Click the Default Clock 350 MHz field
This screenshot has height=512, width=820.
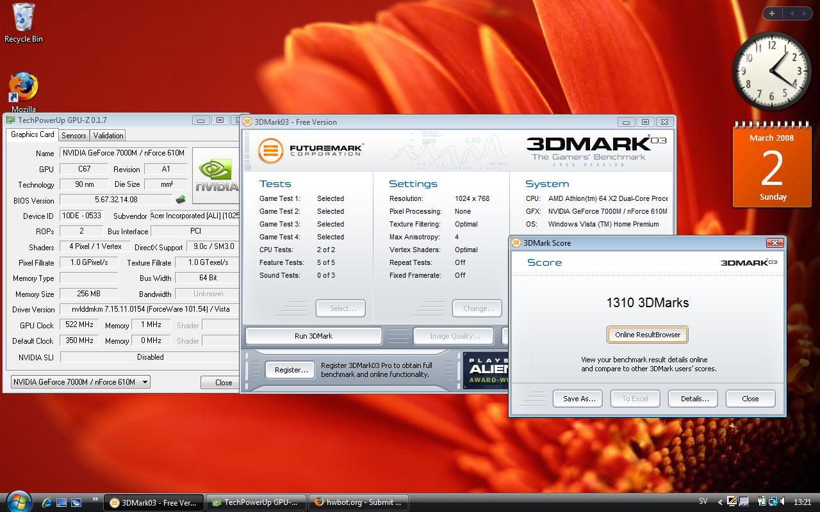pos(79,340)
